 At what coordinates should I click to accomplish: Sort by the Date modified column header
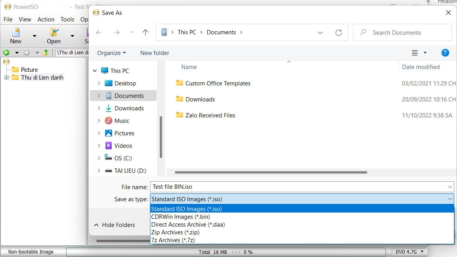(421, 67)
